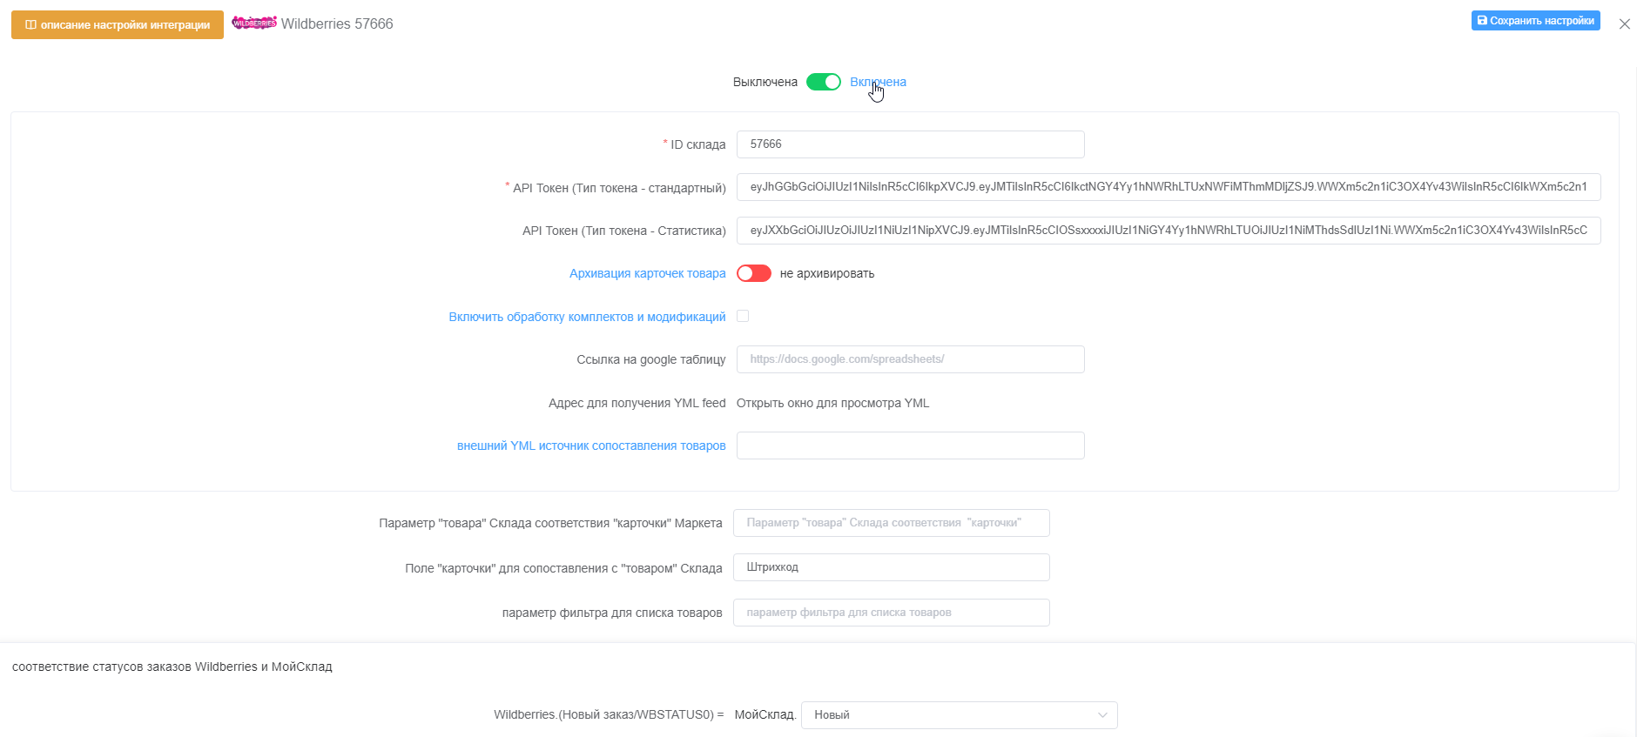Focus the ID склада input field
Viewport: 1637px width, 737px height.
tap(910, 144)
